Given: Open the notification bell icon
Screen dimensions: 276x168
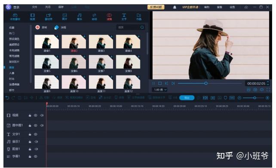Looking at the screenshot, I should (x=175, y=7).
